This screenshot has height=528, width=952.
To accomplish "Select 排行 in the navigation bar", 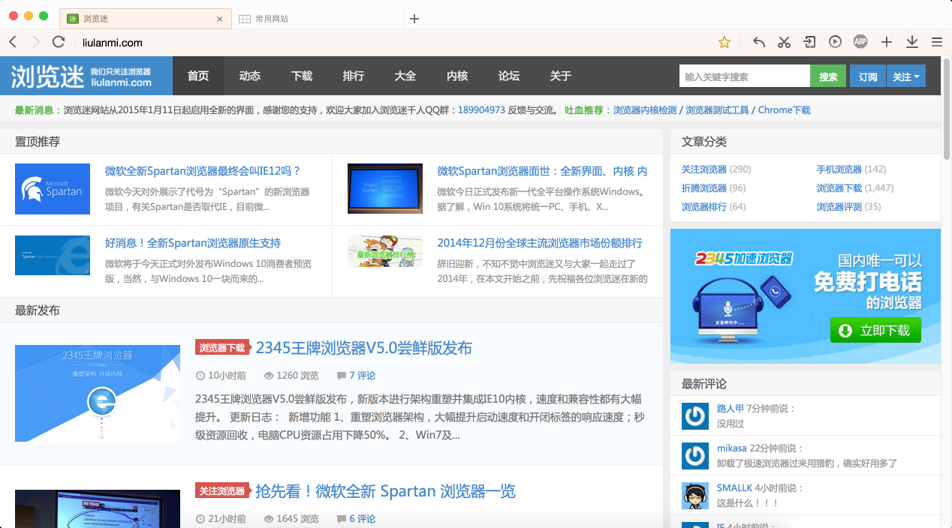I will point(354,76).
